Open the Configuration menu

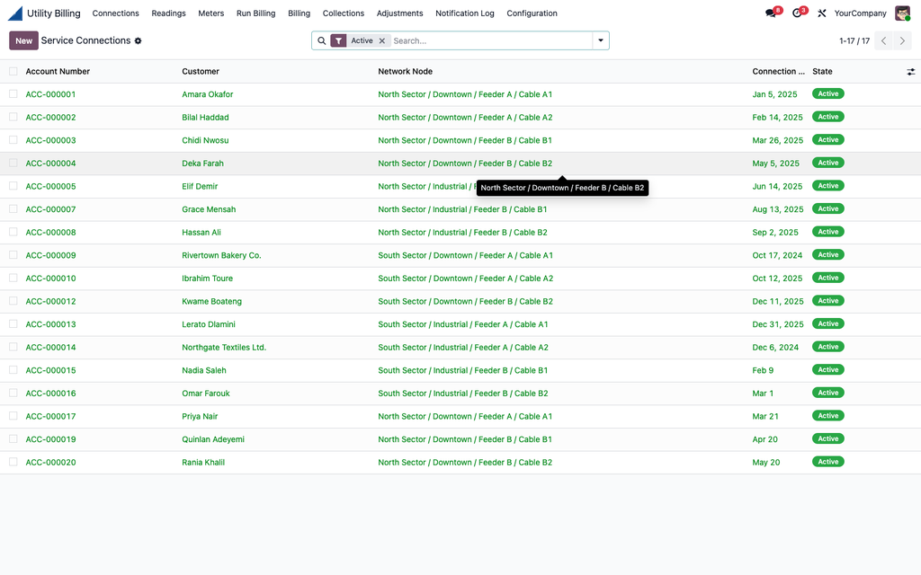point(532,13)
